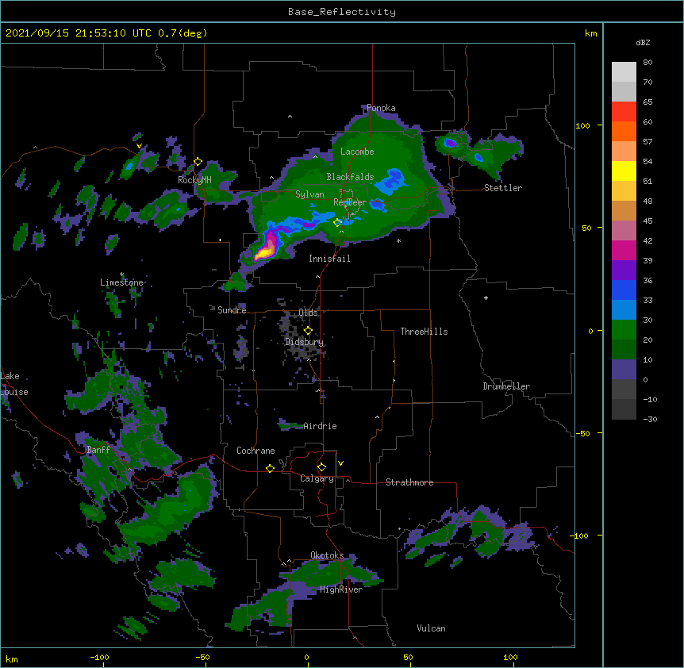Click the Sylvan label on the map

(309, 194)
